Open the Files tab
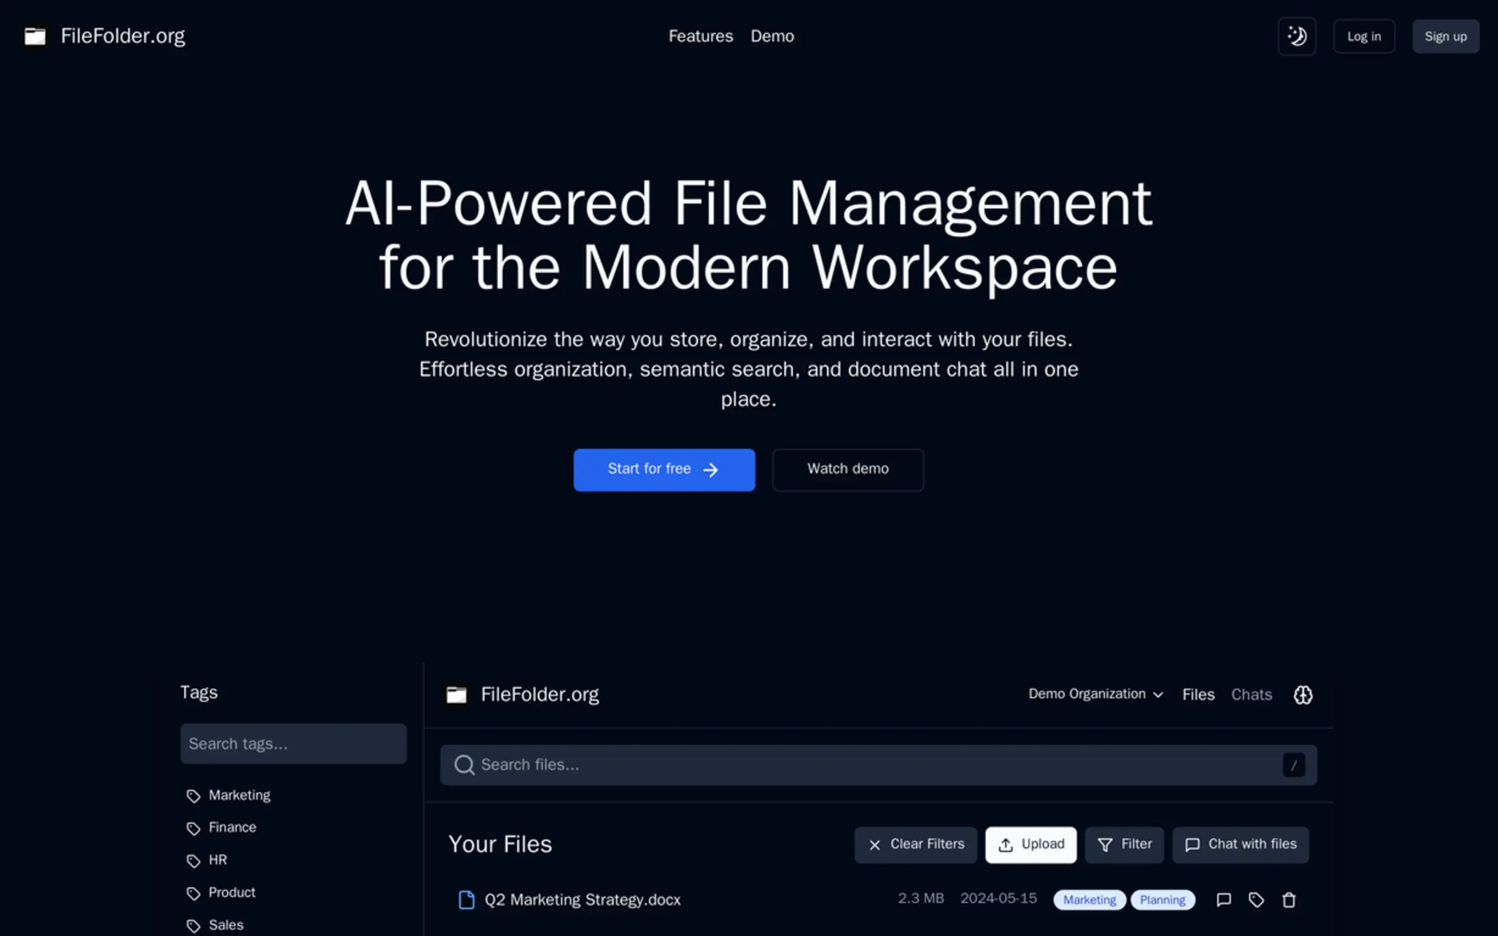Viewport: 1498px width, 936px height. point(1198,694)
